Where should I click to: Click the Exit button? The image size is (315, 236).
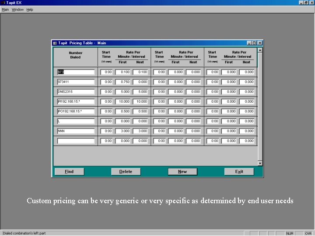click(x=239, y=172)
